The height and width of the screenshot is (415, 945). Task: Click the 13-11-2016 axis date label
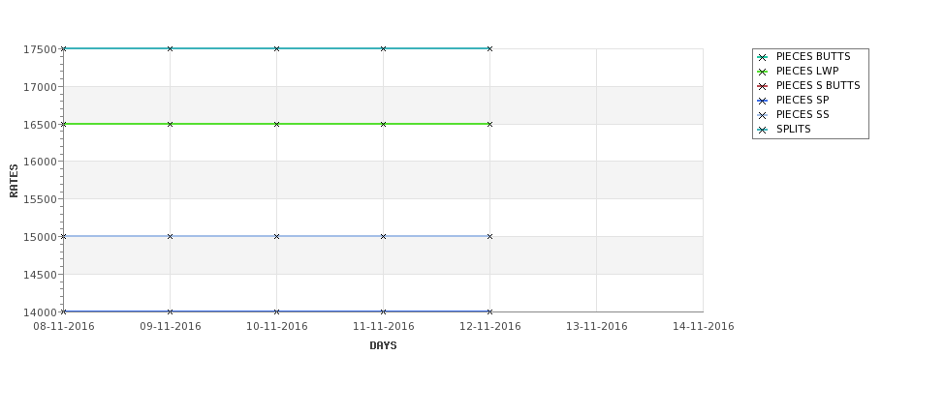tap(597, 327)
